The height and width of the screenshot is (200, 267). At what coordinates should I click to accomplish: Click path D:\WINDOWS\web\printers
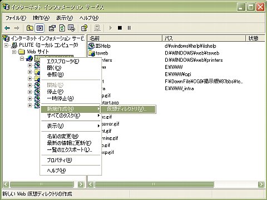(x=194, y=60)
